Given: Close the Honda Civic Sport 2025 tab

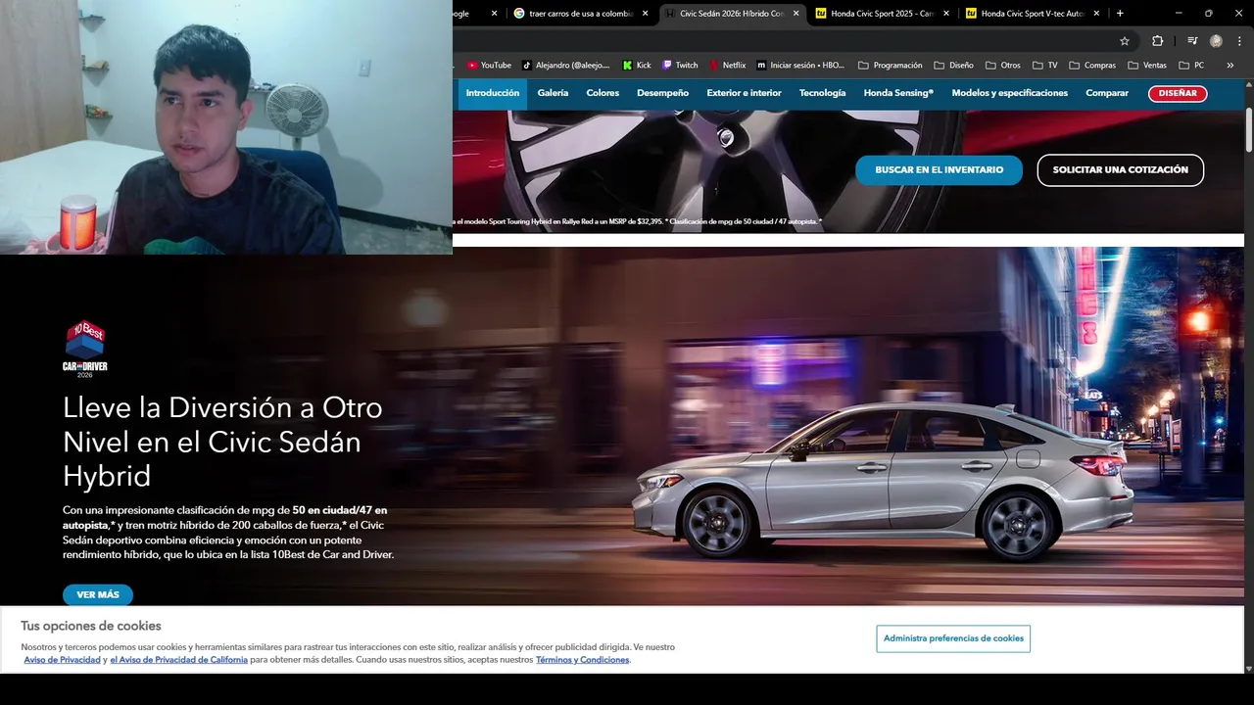Looking at the screenshot, I should [946, 14].
